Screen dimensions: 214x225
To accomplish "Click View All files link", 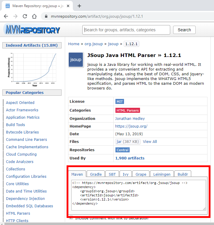I will (x=150, y=142).
